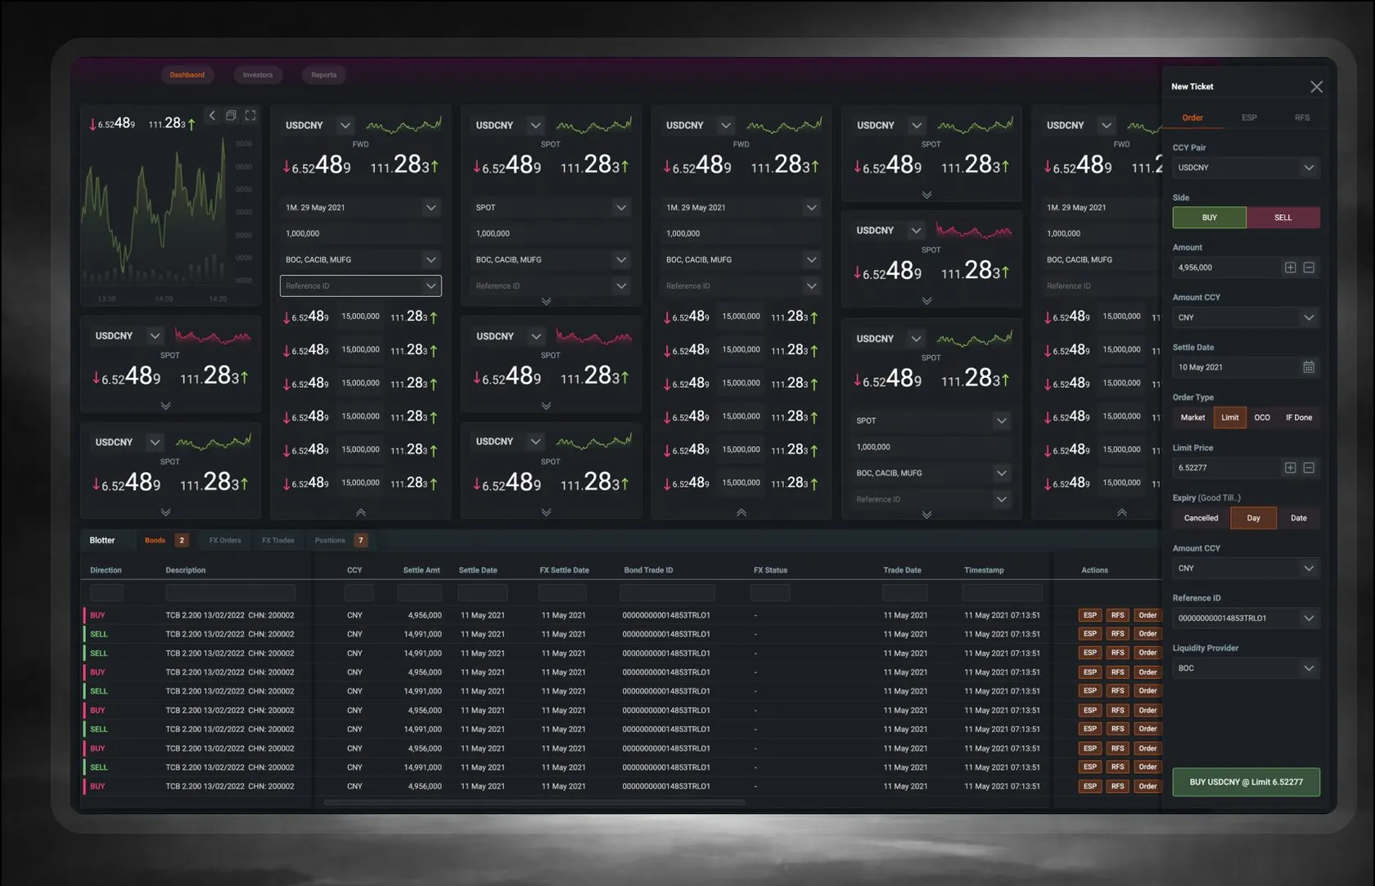Close the New Ticket panel
Screen dimensions: 1375x886
pyautogui.click(x=1316, y=87)
